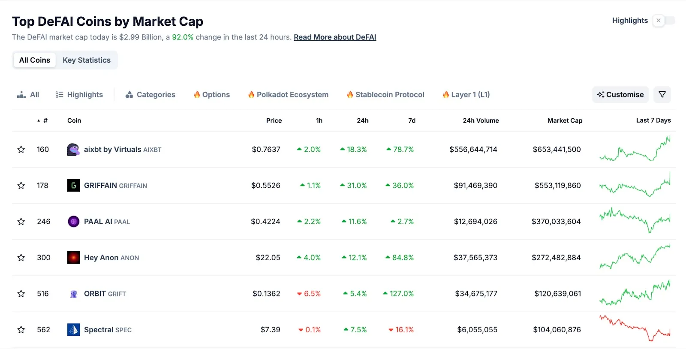686x349 pixels.
Task: Select the Categories filter tab
Action: [150, 95]
